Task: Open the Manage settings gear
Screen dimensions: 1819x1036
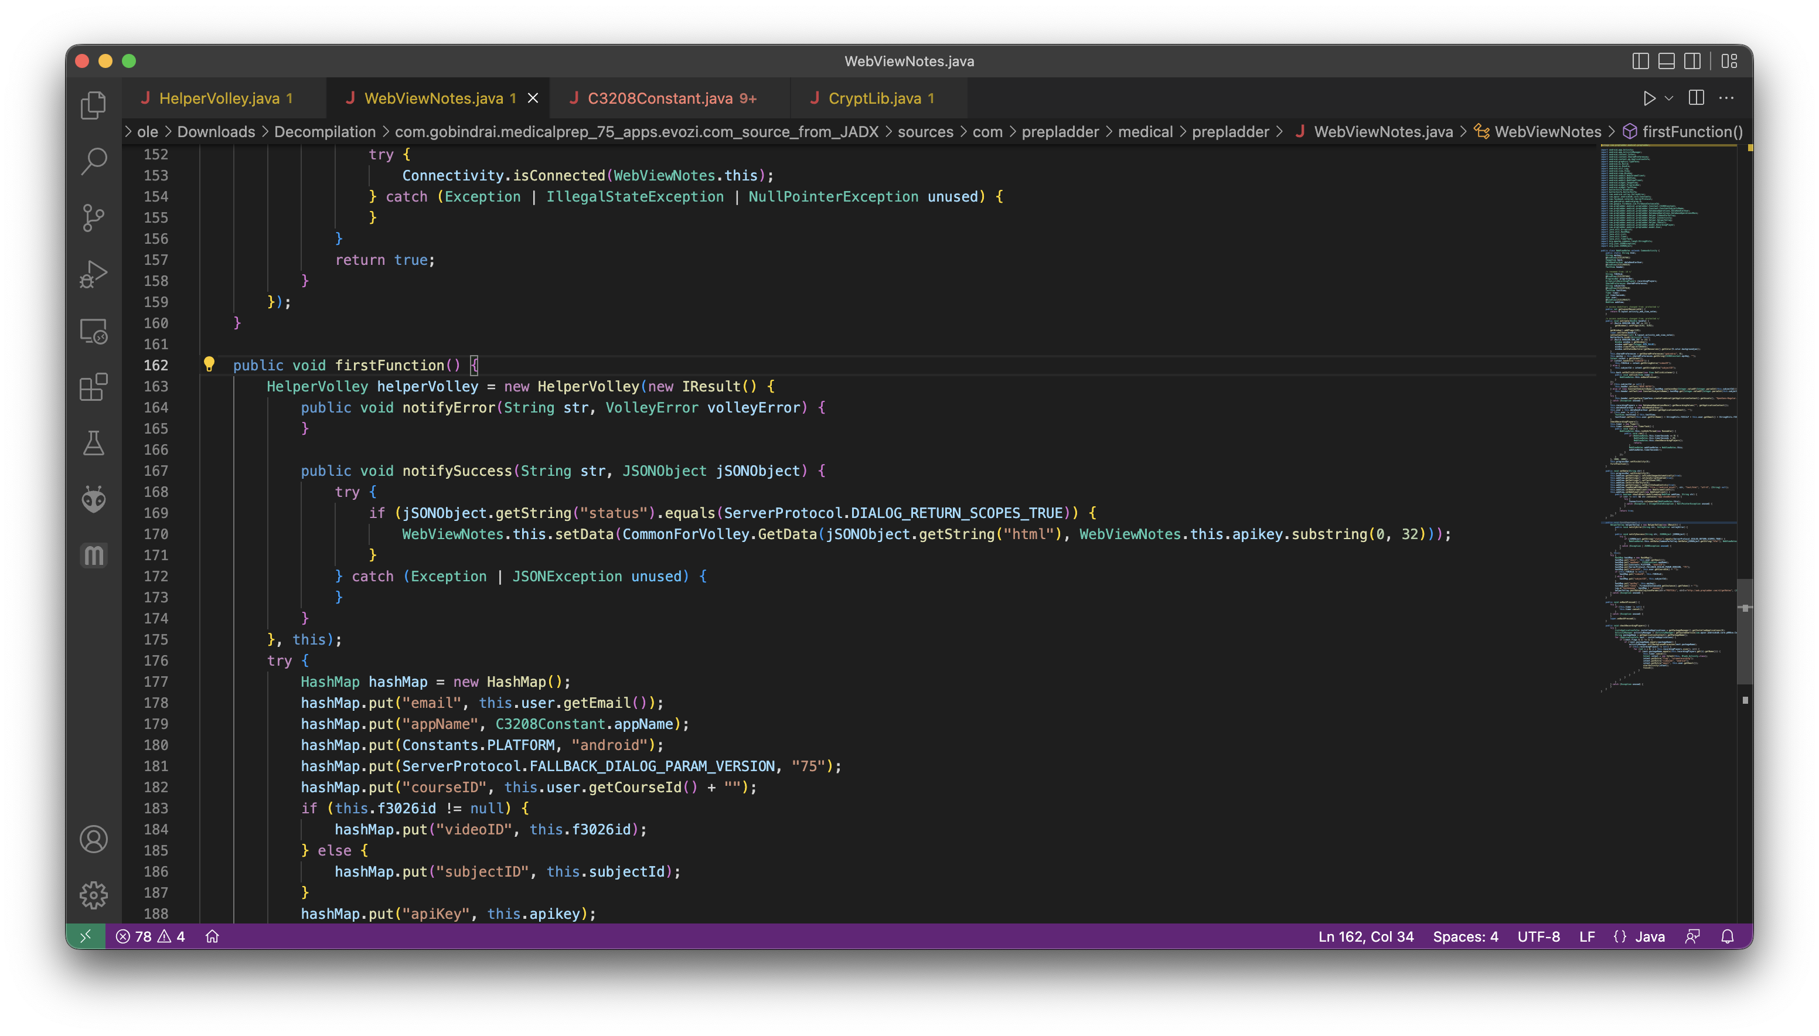Action: (93, 894)
